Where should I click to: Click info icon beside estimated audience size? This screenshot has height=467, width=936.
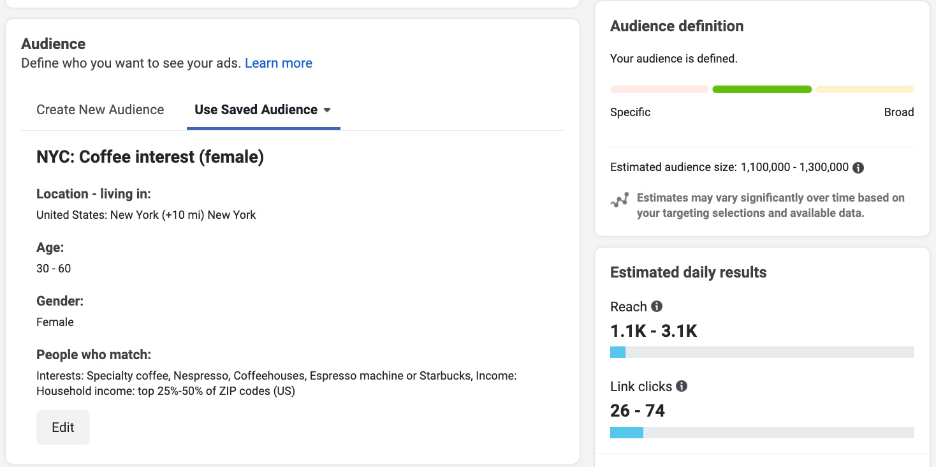point(858,168)
